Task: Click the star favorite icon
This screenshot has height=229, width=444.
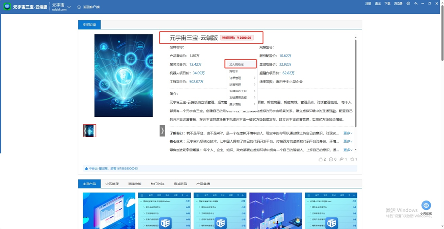Action: 352,159
